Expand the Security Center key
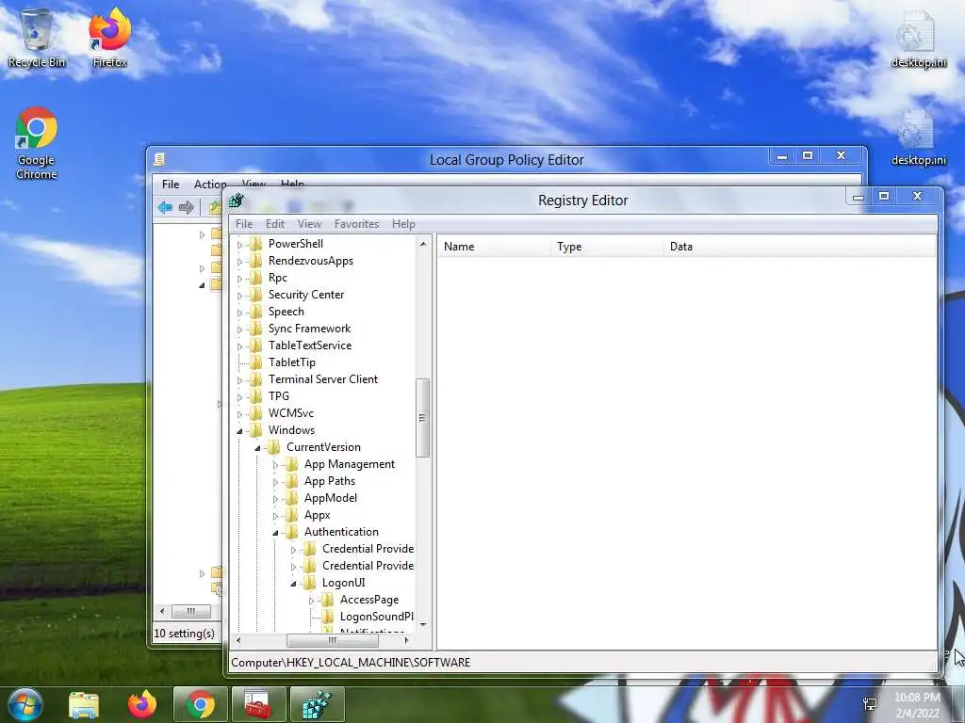Screen dimensions: 965x723 (239, 296)
